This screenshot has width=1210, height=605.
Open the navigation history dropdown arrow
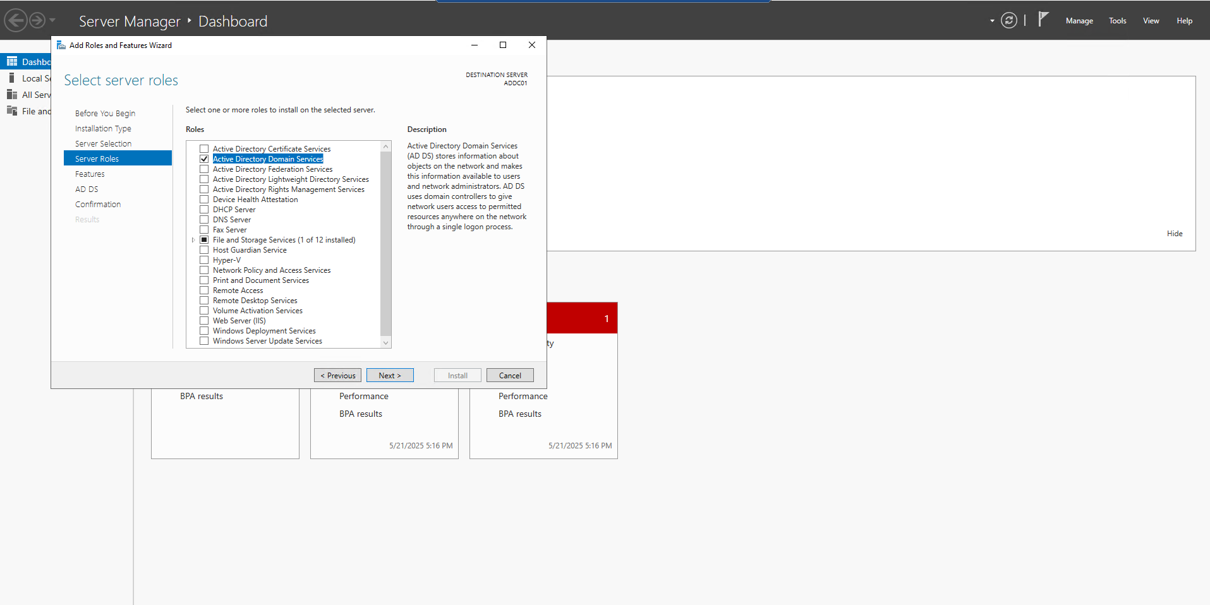click(52, 20)
